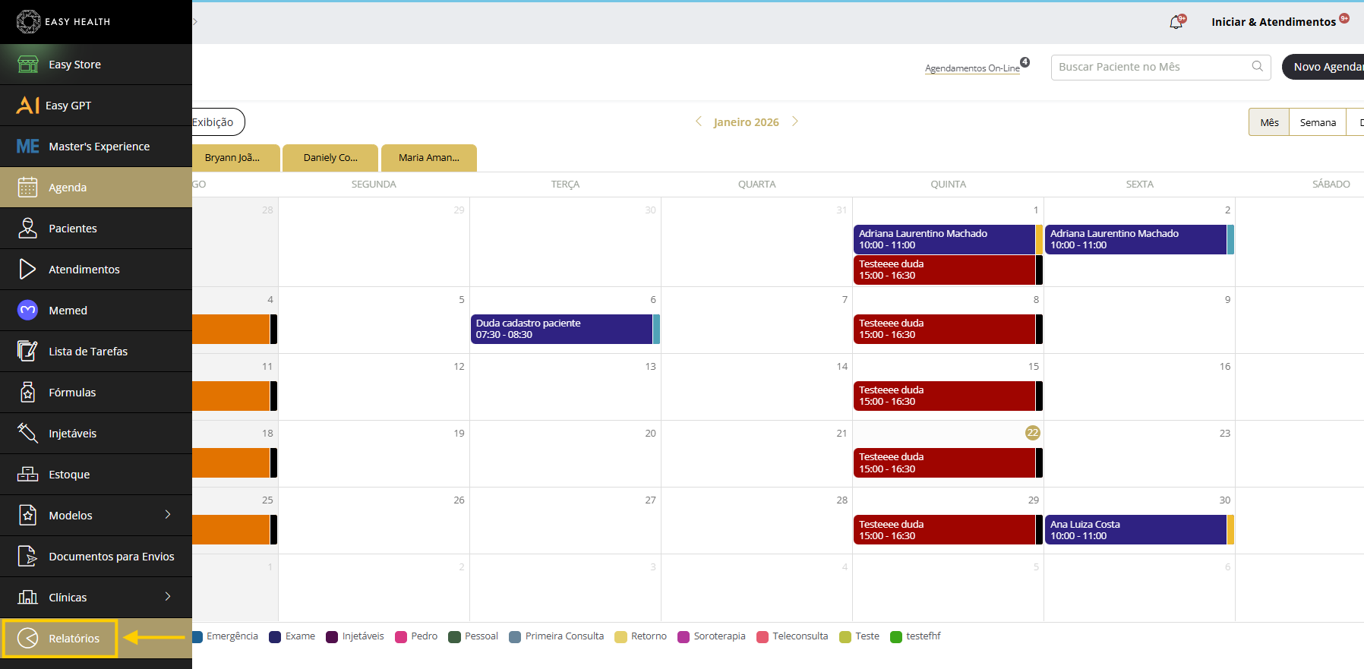Toggle Daniely professional filter

click(x=330, y=158)
